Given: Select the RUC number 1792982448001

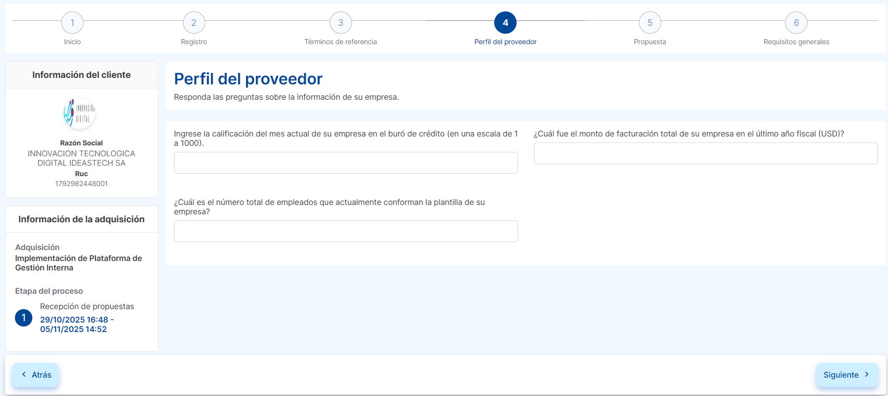Looking at the screenshot, I should [x=82, y=184].
